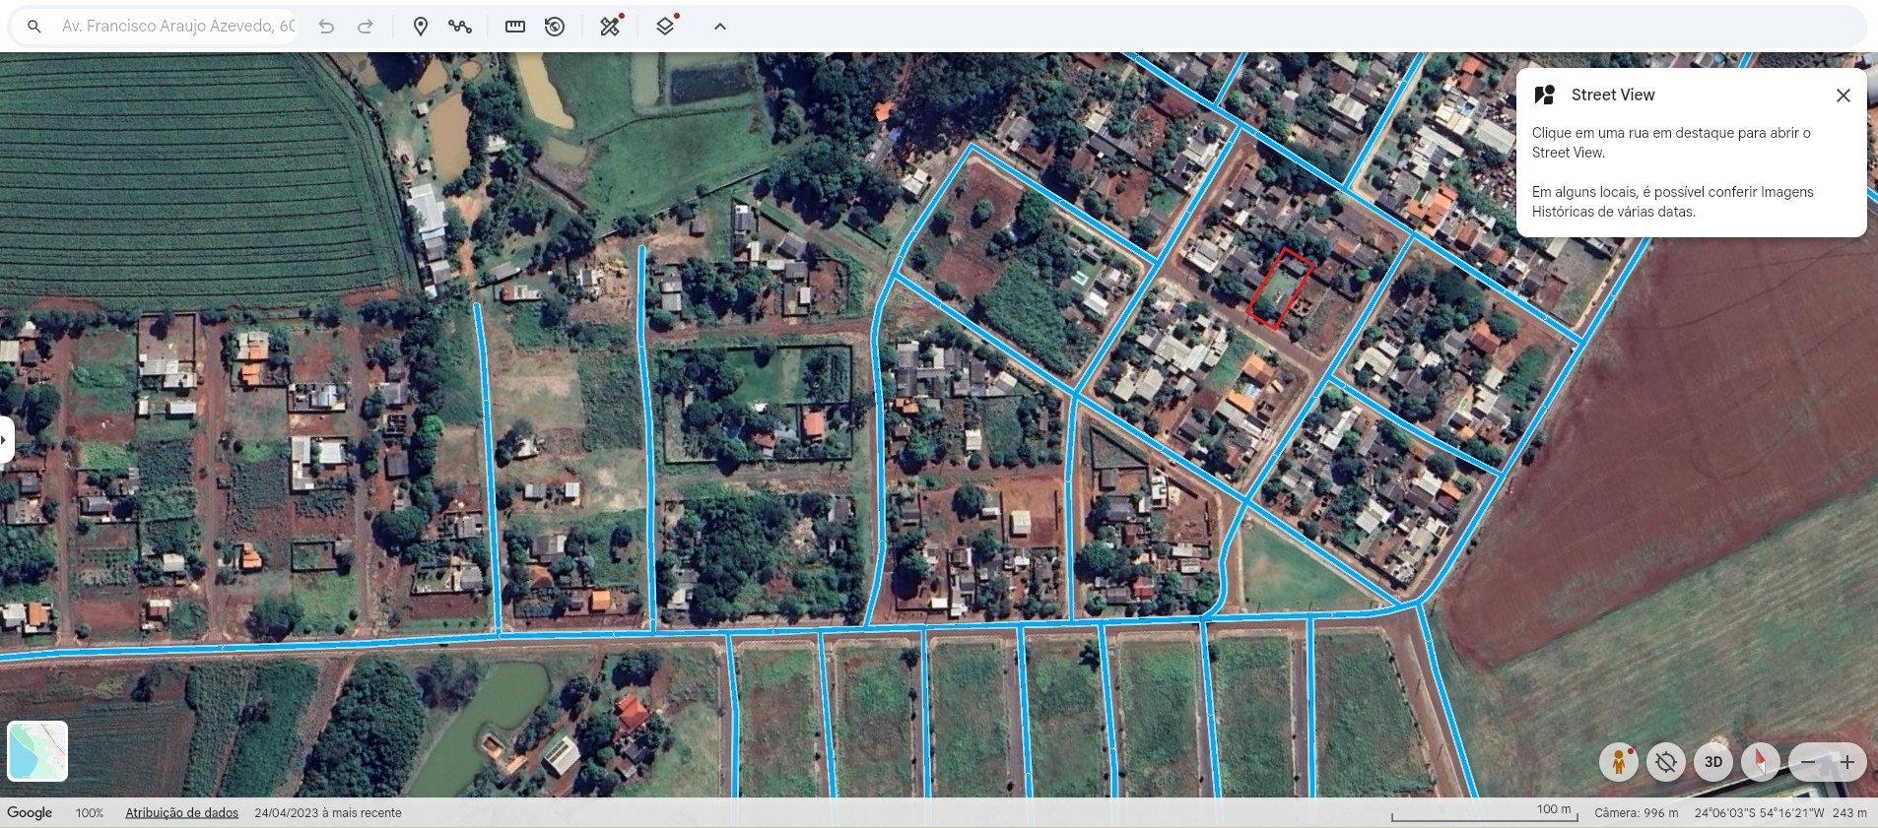Click the search magnifier icon
The width and height of the screenshot is (1878, 828).
(x=34, y=27)
